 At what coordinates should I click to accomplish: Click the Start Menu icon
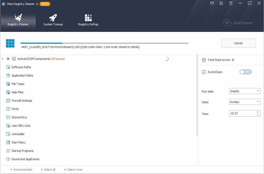[x=8, y=142]
